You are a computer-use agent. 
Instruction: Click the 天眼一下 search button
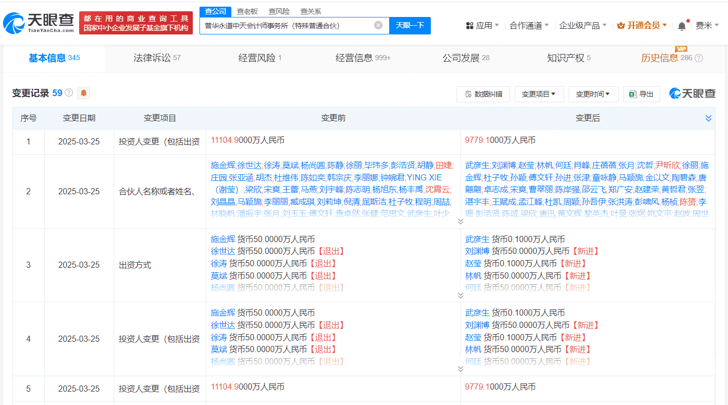pos(410,25)
